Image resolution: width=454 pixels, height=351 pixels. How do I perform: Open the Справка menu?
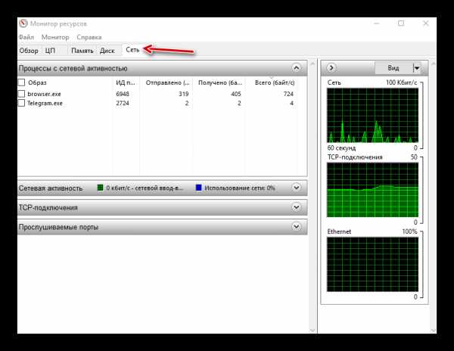(89, 37)
